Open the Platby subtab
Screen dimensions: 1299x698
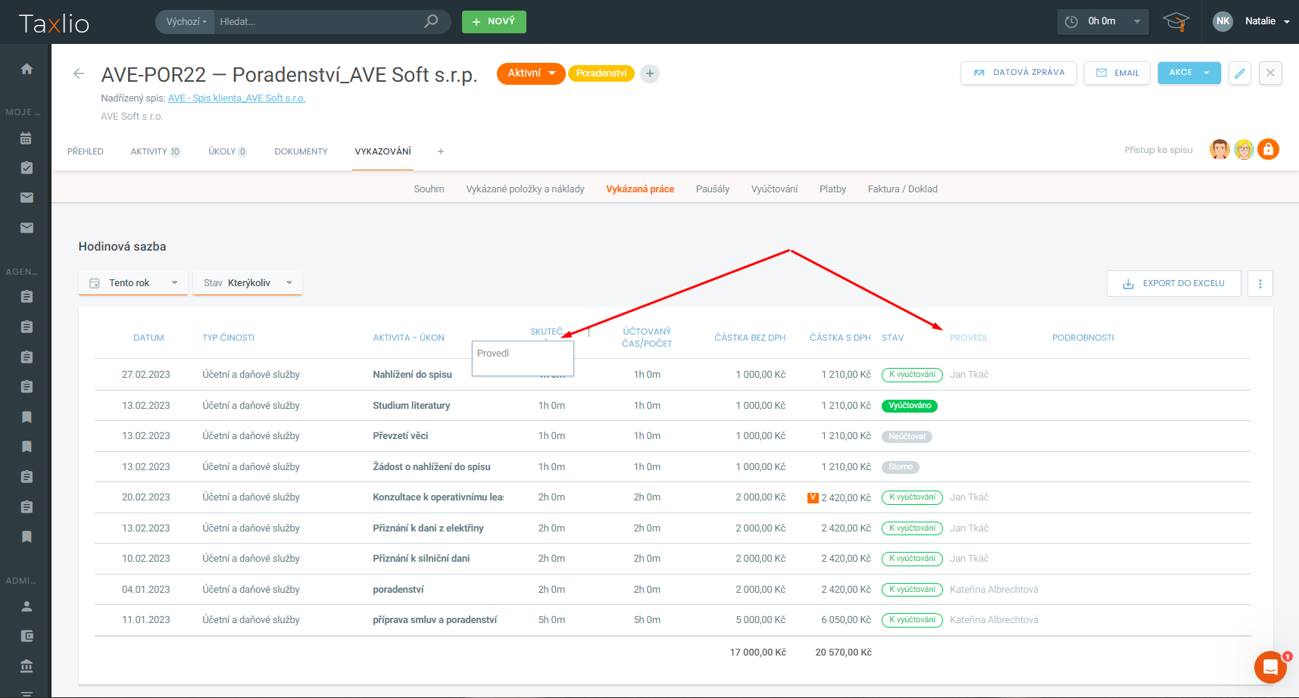coord(832,189)
